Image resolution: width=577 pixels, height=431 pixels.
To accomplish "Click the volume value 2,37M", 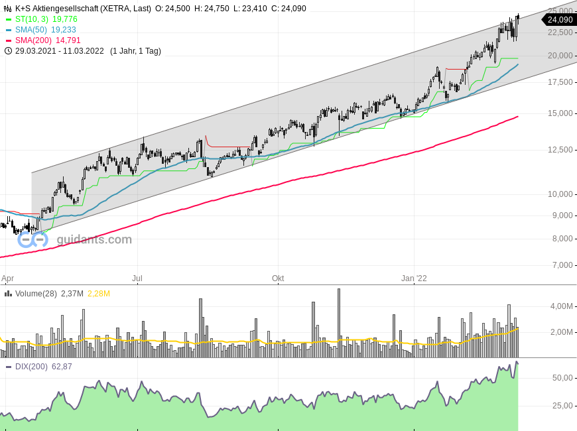I will point(72,294).
